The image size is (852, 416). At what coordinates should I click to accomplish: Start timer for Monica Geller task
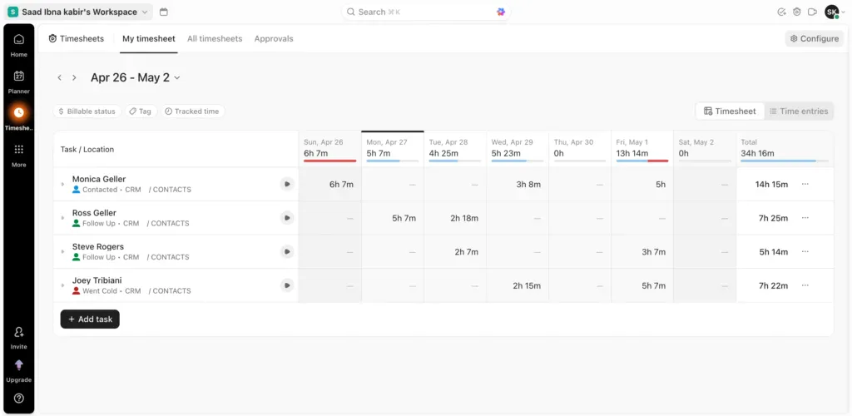[287, 184]
